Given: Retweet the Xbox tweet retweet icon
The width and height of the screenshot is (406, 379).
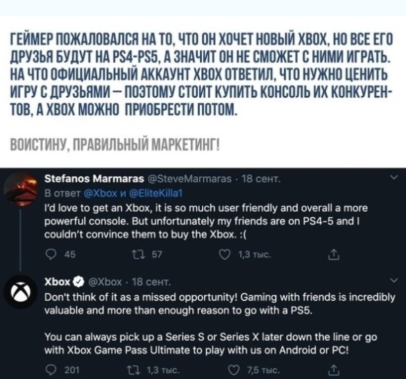Looking at the screenshot, I should click(x=137, y=371).
